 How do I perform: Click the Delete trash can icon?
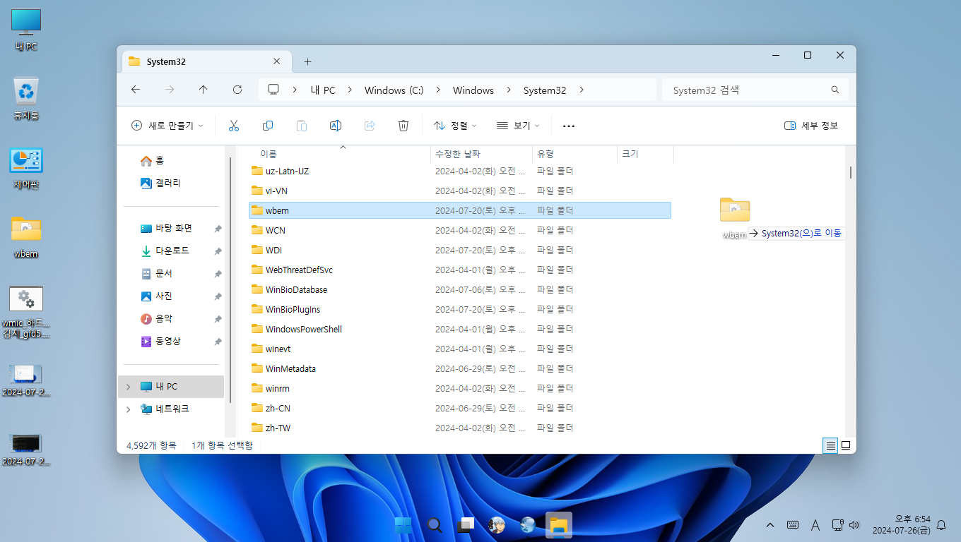pos(403,126)
